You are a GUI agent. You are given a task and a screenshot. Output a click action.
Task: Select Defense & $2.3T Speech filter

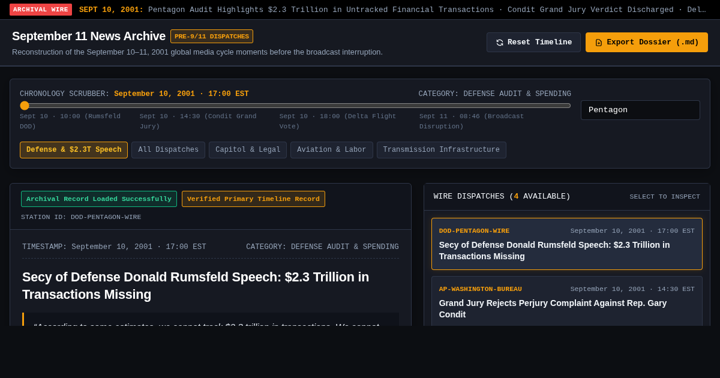74,150
